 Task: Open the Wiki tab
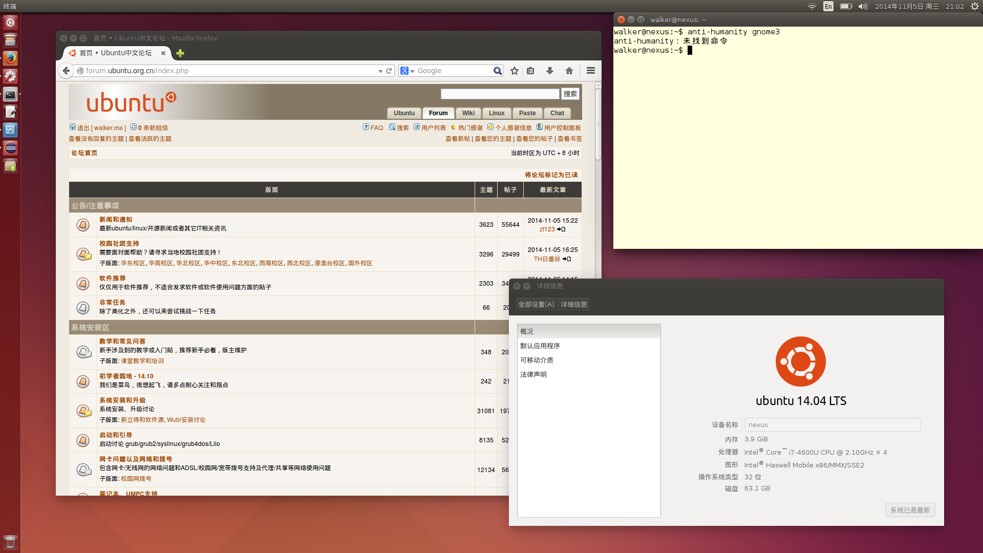coord(468,113)
